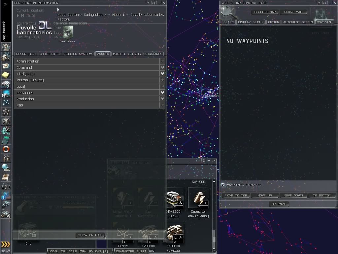Open the Local chat channel tab
Image resolution: width=338 pixels, height=254 pixels.
(x=80, y=251)
